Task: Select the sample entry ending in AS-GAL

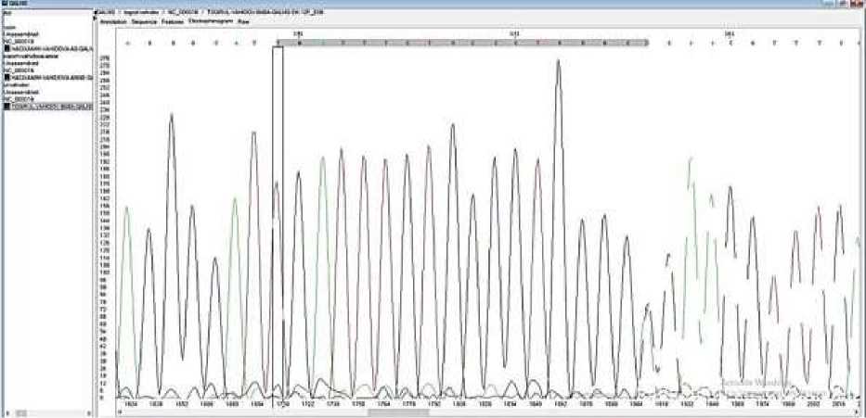Action: pos(48,48)
